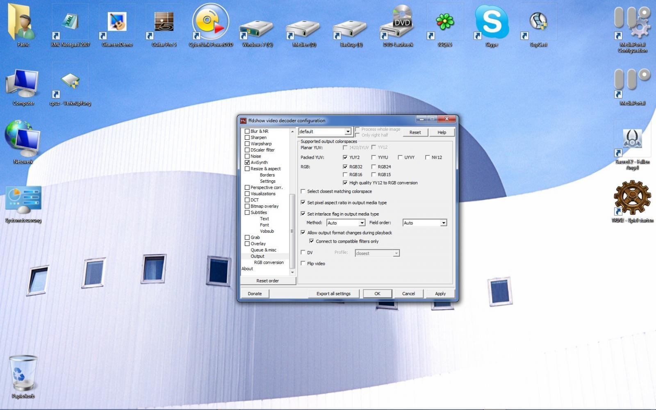Enable the Resize & aspect checkbox
The width and height of the screenshot is (656, 410).
[247, 169]
